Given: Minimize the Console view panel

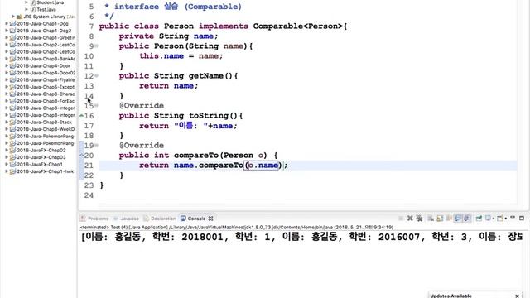Looking at the screenshot, I should (x=513, y=217).
